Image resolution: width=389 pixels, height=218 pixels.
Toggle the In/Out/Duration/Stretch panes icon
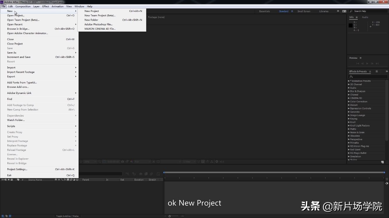pyautogui.click(x=10, y=216)
